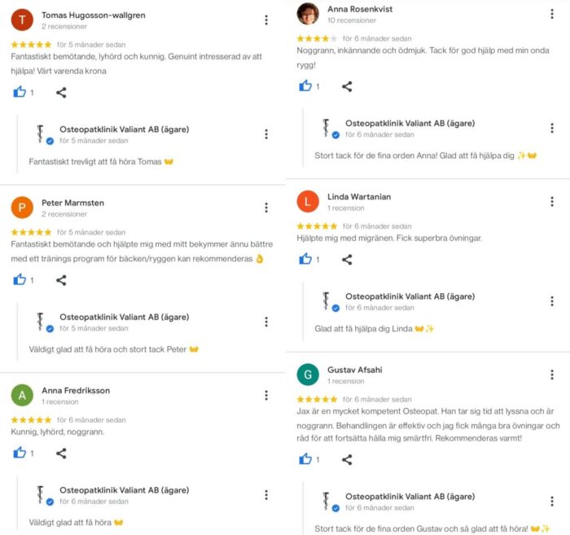
Task: Open options for owner reply to Linda
Action: 552,301
